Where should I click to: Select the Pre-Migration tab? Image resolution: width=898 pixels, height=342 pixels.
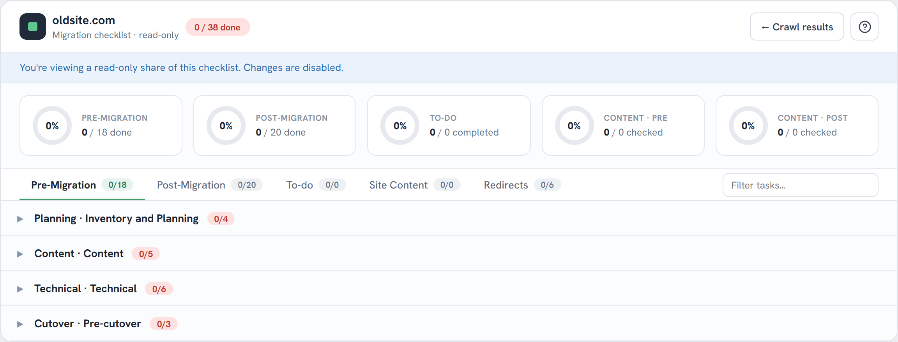click(x=82, y=185)
